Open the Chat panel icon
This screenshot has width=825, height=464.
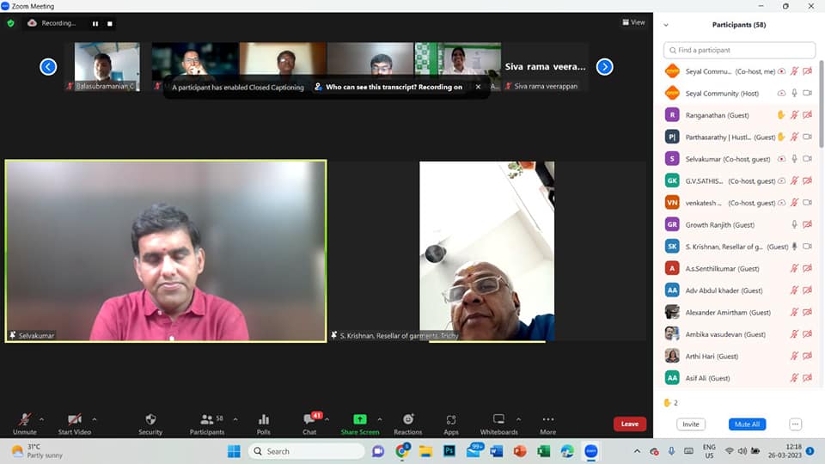[309, 420]
